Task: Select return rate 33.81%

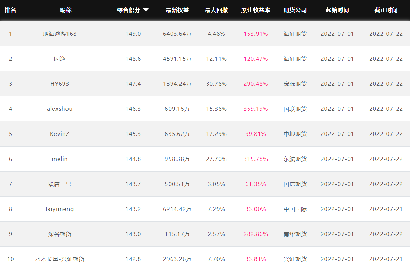Action: coord(256,259)
